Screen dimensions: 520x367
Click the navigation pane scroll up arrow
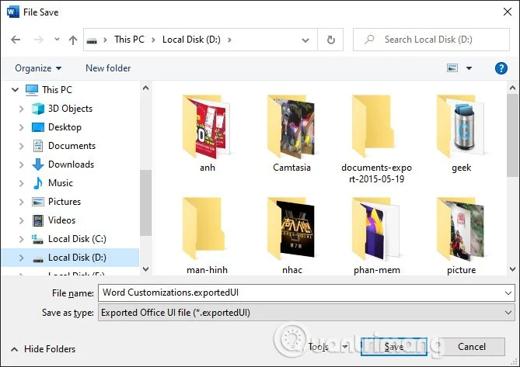145,88
